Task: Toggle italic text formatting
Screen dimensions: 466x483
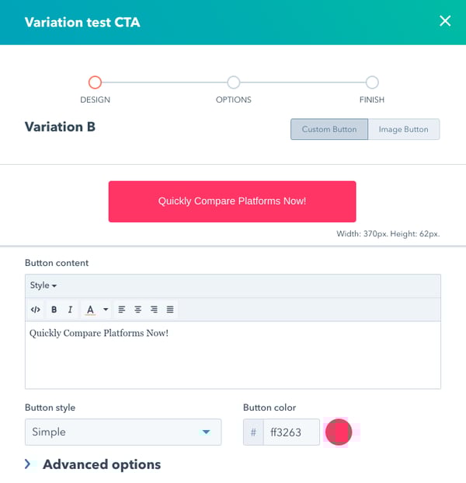Action: click(x=71, y=310)
